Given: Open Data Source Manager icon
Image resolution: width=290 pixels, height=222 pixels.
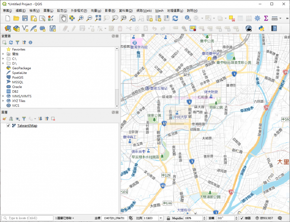Looking at the screenshot, I should [x=8, y=29].
